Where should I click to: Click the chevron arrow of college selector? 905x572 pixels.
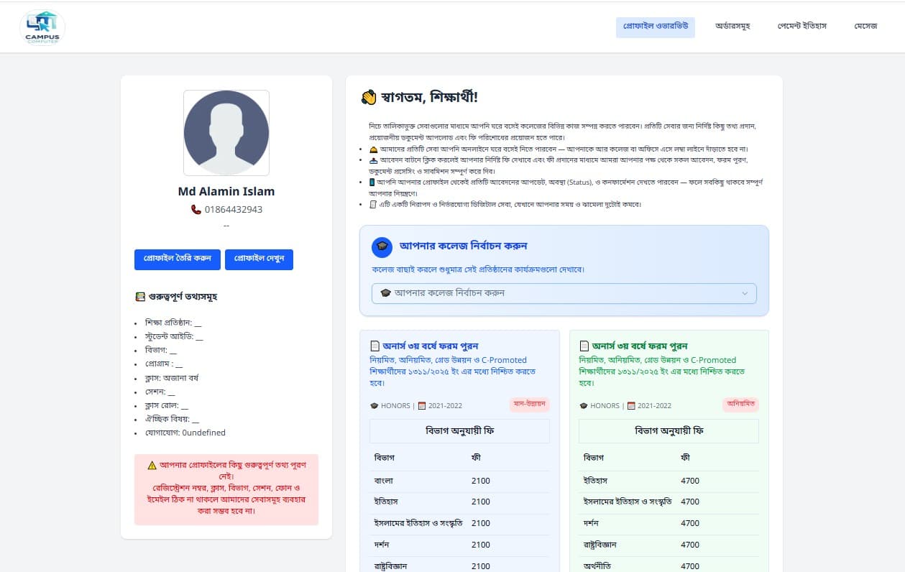point(745,293)
